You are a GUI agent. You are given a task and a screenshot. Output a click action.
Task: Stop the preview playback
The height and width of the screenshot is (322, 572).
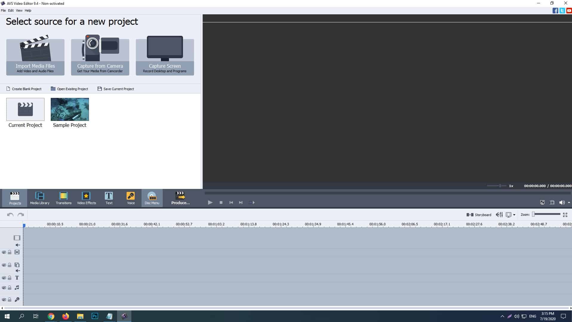[x=221, y=202]
